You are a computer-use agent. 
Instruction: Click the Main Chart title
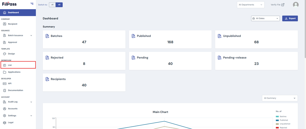(160, 112)
